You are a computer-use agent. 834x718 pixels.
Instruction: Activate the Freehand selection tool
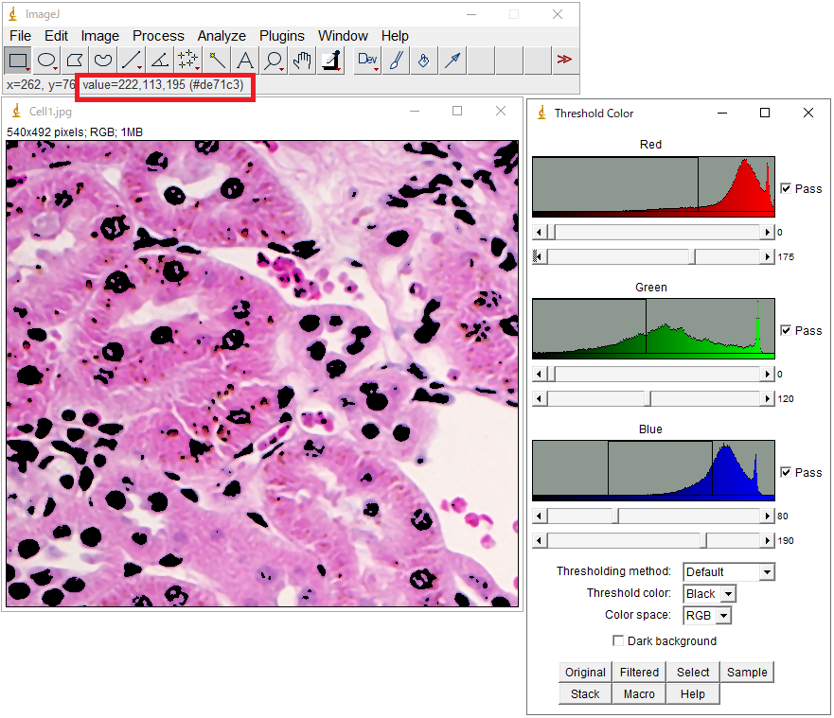(x=103, y=61)
